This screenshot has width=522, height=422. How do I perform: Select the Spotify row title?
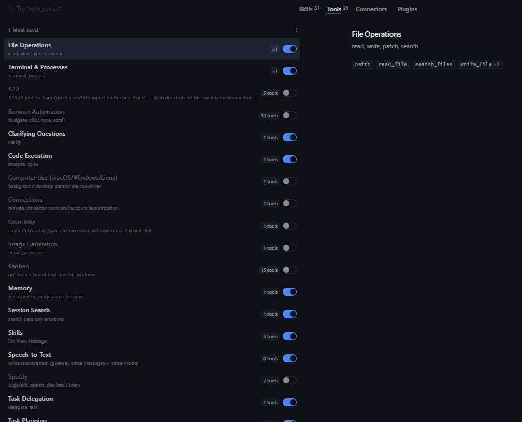pos(18,377)
